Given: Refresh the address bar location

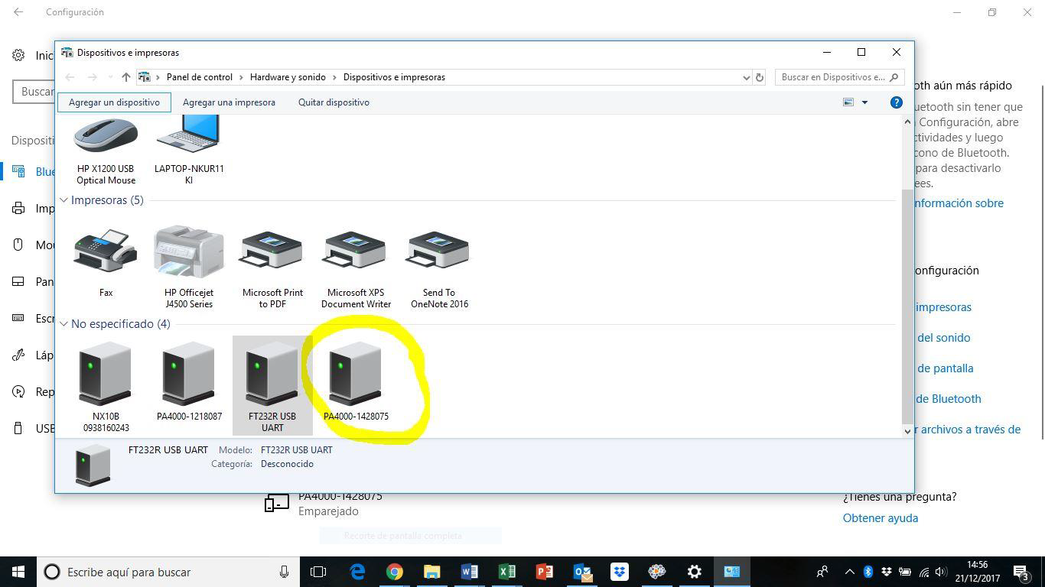Looking at the screenshot, I should coord(760,77).
